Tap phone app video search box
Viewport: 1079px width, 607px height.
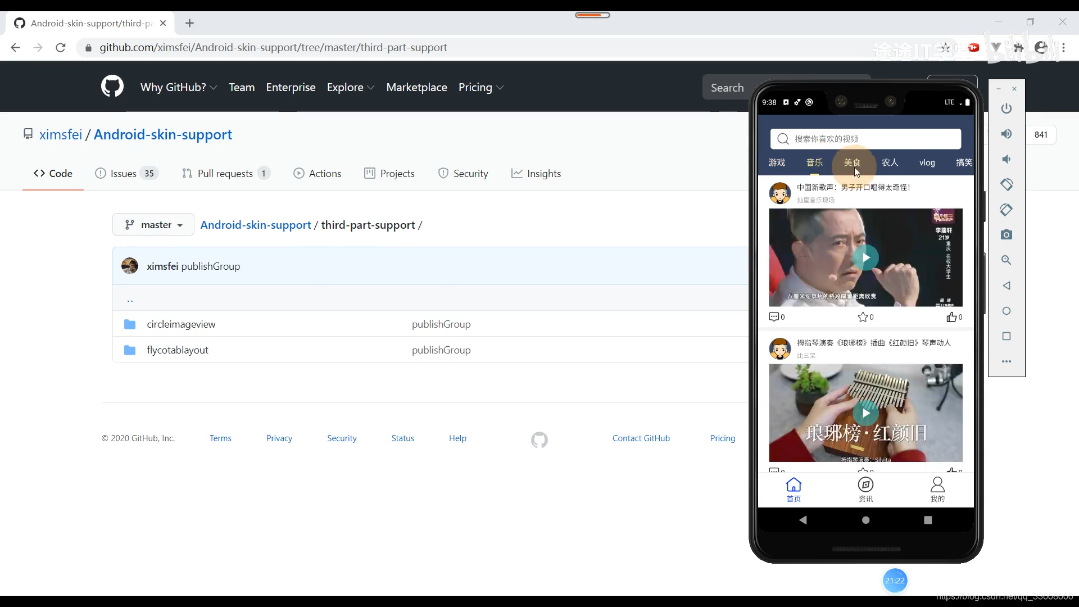[865, 139]
